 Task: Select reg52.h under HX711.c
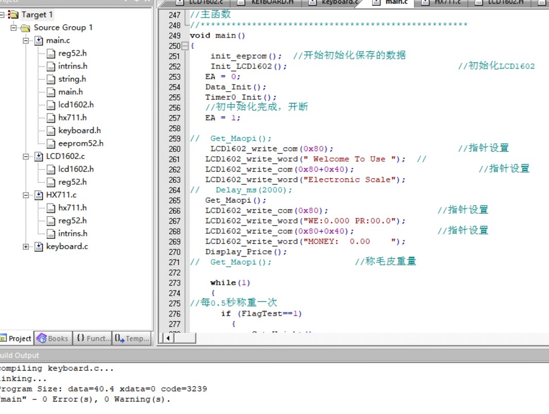[73, 220]
